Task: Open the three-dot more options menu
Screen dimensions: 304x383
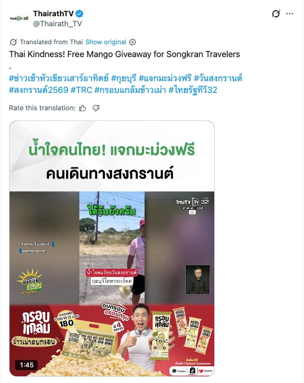Action: click(x=289, y=13)
